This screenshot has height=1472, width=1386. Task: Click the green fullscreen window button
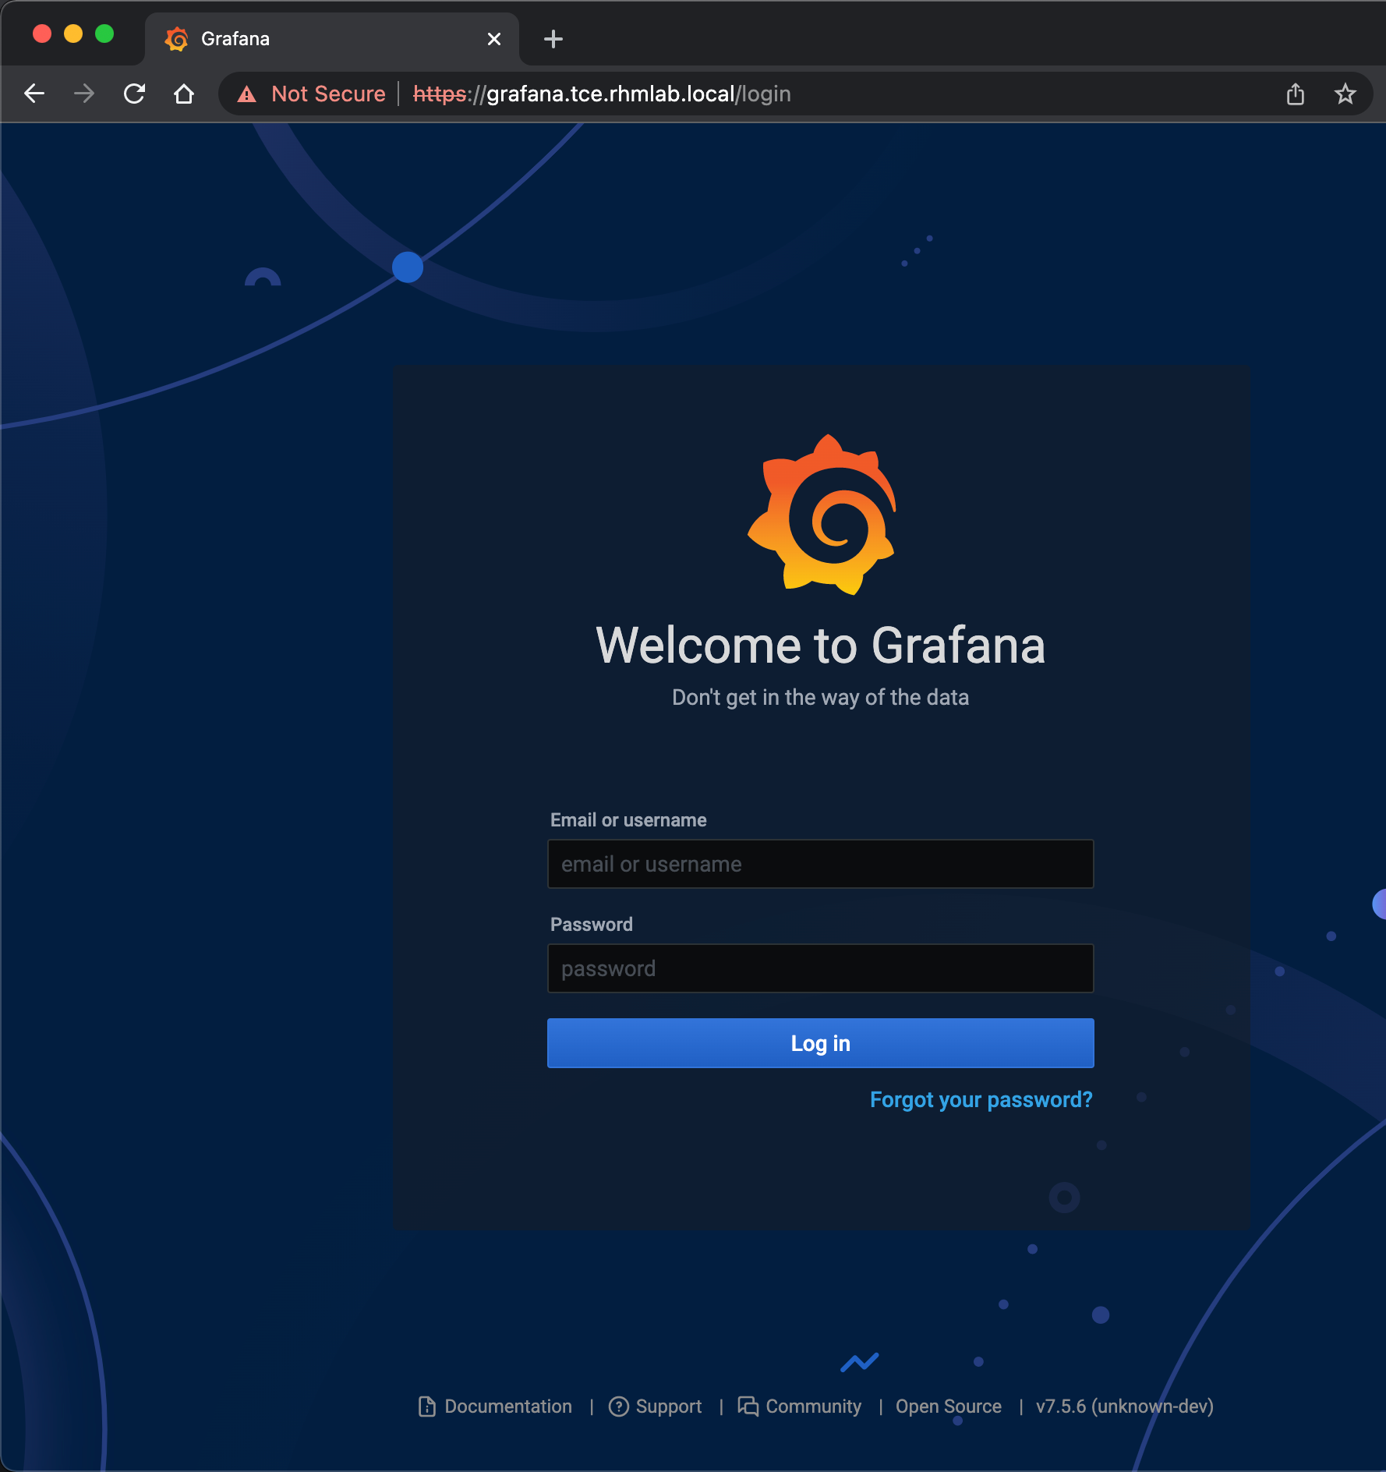pyautogui.click(x=104, y=34)
